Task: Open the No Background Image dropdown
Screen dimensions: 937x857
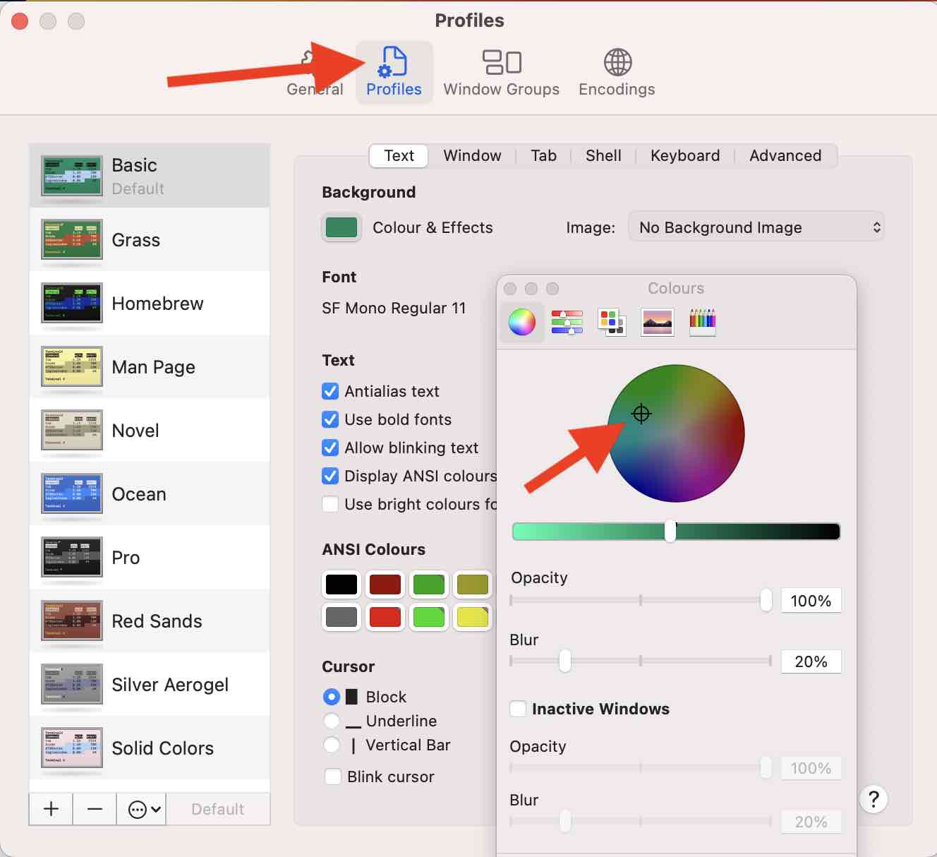Action: click(x=756, y=227)
